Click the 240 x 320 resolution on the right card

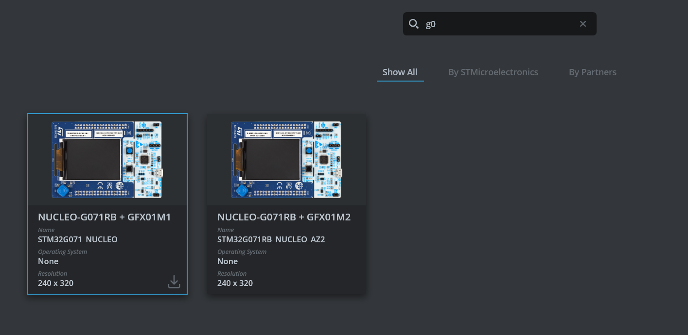pos(235,283)
